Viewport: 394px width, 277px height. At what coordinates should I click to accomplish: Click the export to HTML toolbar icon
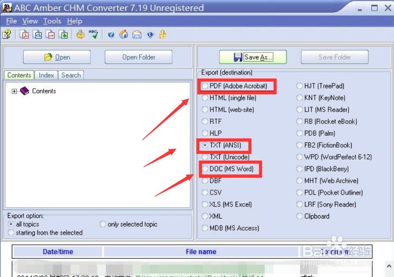[38, 34]
